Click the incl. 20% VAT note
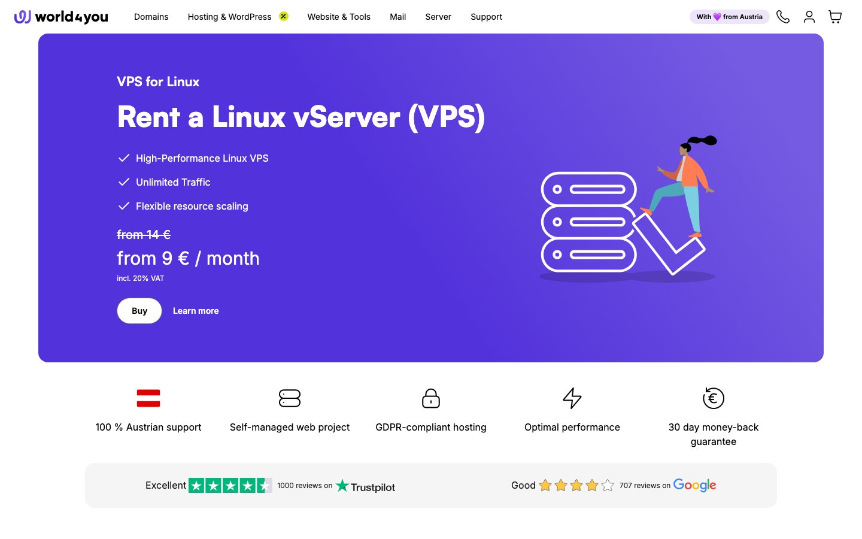The image size is (862, 539). pyautogui.click(x=140, y=278)
